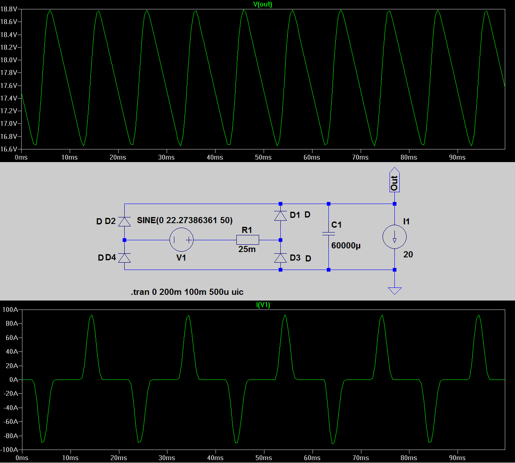515x463 pixels.
Task: Click 18.0V on top plot axis
Action: [9, 60]
